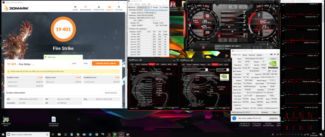This screenshot has height=137, width=325.
Task: Open the Benchmarks gauge icon in 3DMark
Action: 85,7
